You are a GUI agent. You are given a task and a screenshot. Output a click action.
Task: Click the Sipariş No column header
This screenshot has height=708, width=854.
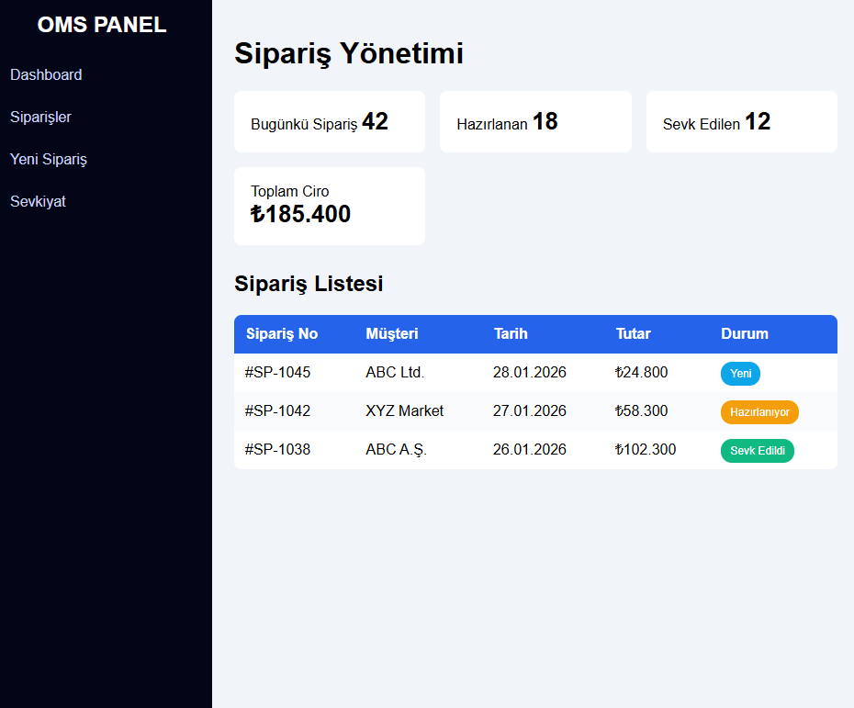[282, 333]
